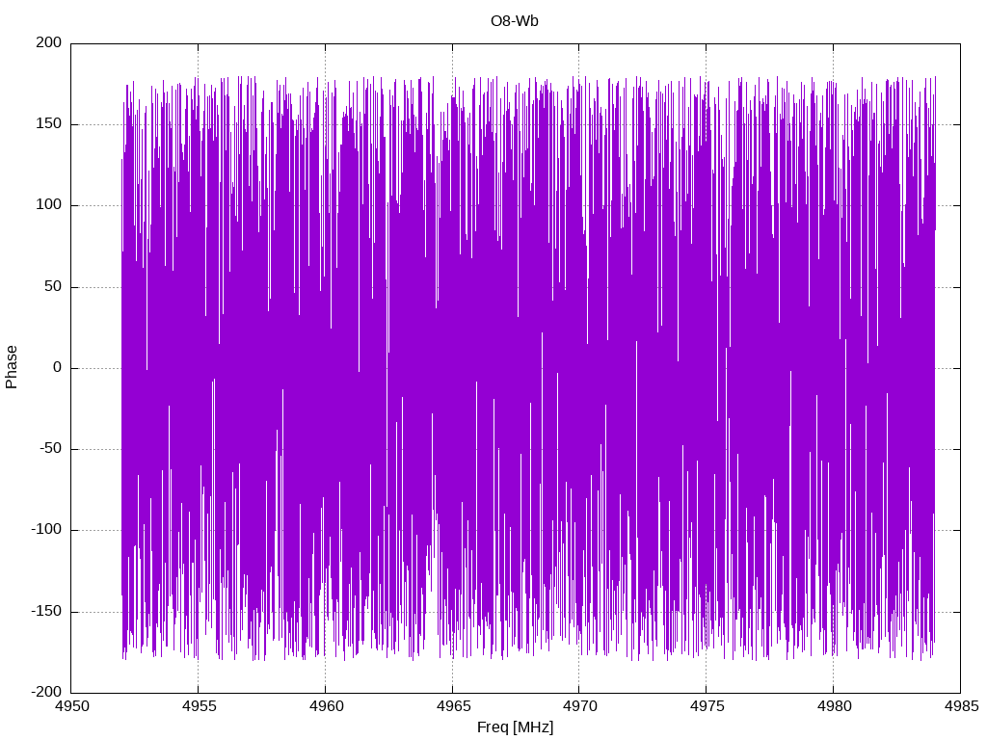Select the y-axis value 200
Image resolution: width=987 pixels, height=740 pixels.
(49, 42)
